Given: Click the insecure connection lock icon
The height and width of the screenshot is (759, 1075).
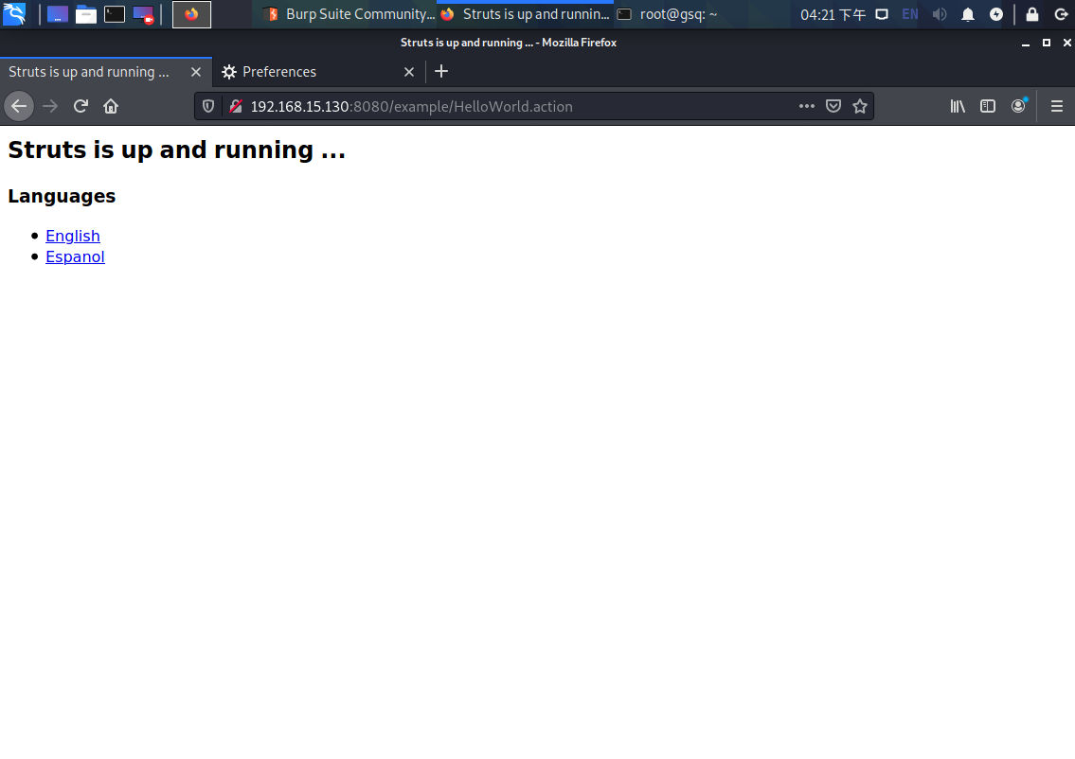Looking at the screenshot, I should [x=235, y=106].
